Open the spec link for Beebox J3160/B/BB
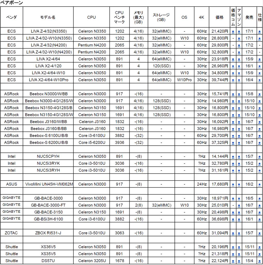The image size is (263, 265). tap(260, 129)
